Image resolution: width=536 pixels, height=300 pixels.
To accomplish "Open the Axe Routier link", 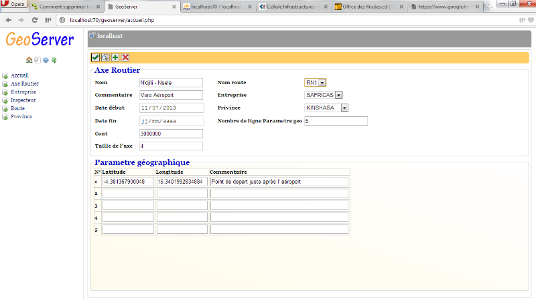I will point(25,84).
